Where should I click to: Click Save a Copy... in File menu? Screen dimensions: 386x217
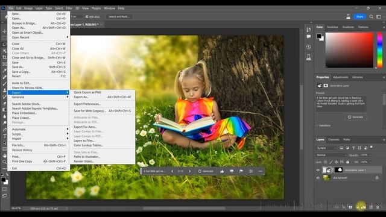[x=39, y=72]
